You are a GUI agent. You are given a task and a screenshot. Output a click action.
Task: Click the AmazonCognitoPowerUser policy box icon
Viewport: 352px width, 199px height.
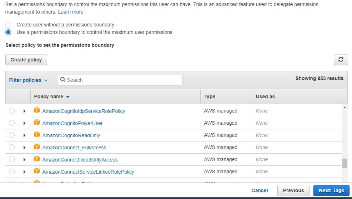pyautogui.click(x=36, y=123)
